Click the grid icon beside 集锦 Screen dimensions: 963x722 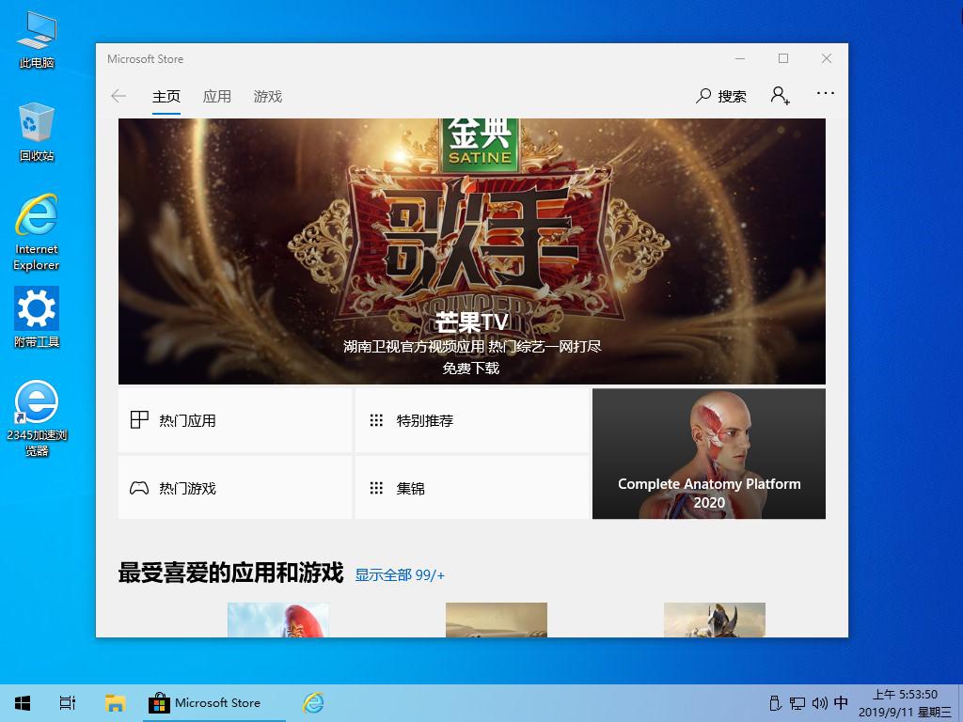click(x=376, y=488)
